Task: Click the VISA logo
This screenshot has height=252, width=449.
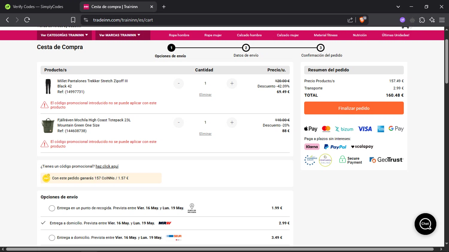Action: [365, 129]
